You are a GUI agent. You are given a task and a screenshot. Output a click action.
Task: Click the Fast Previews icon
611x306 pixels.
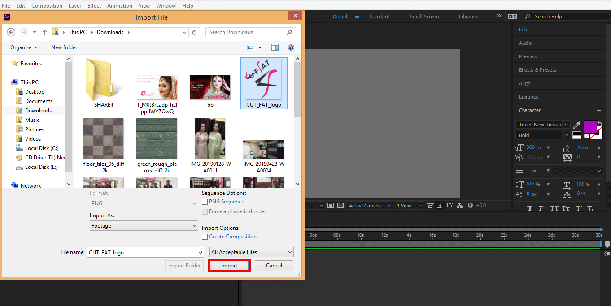click(x=440, y=206)
